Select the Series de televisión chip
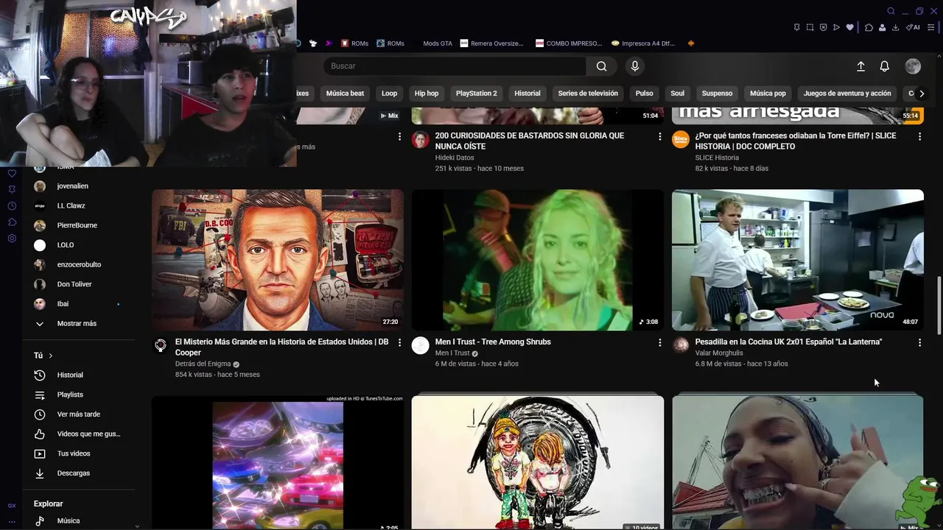Viewport: 943px width, 530px height. (588, 93)
